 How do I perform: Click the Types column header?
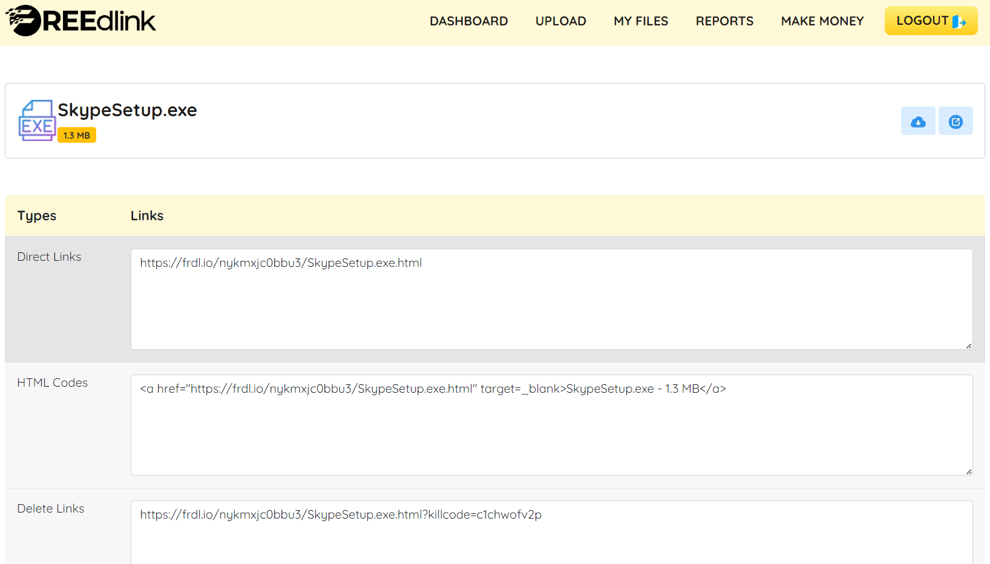(x=37, y=215)
